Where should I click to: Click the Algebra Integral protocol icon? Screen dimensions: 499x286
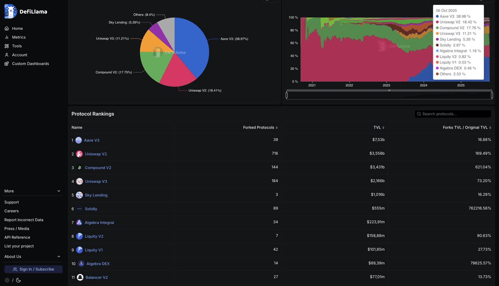(79, 222)
